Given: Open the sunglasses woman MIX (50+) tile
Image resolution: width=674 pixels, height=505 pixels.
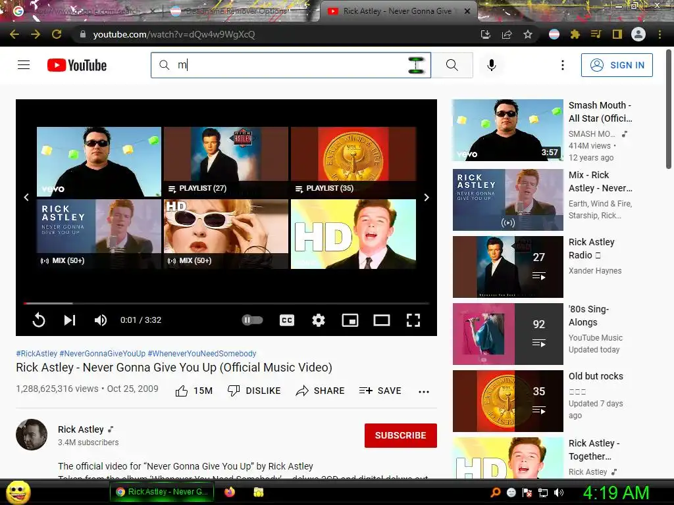Looking at the screenshot, I should (x=226, y=234).
